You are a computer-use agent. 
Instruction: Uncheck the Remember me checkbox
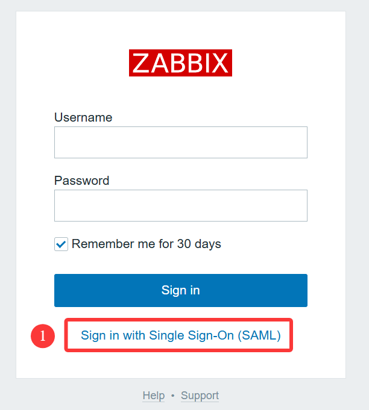pos(61,244)
